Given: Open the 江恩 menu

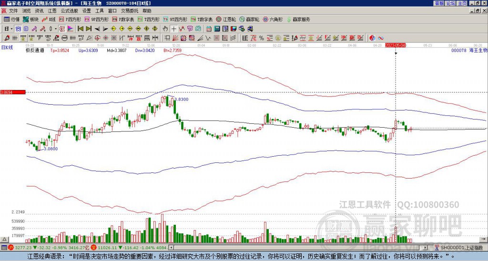Looking at the screenshot, I should point(52,11).
